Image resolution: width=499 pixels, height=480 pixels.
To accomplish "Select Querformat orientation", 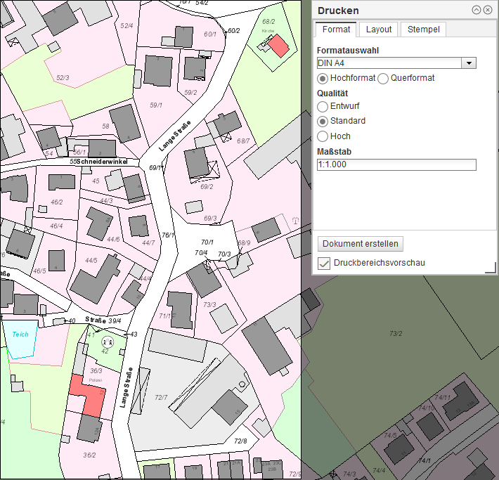I will click(383, 79).
